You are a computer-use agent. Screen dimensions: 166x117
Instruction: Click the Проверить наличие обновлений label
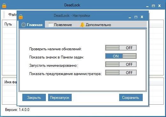(x=55, y=49)
